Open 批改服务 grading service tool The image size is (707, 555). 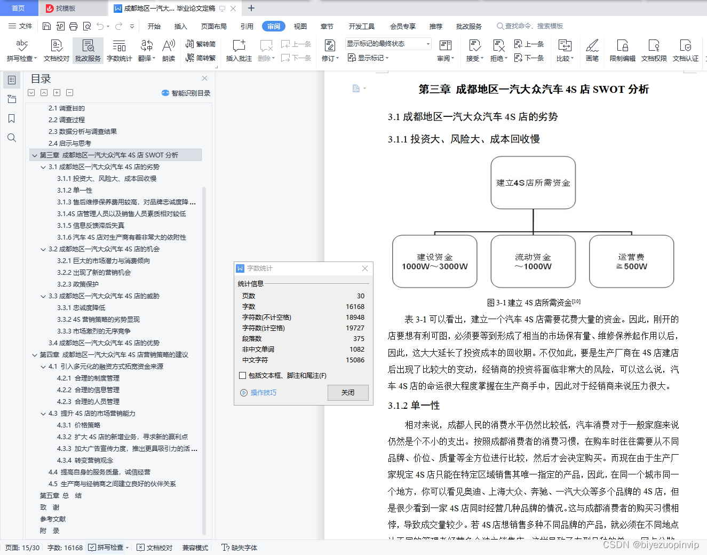point(88,51)
